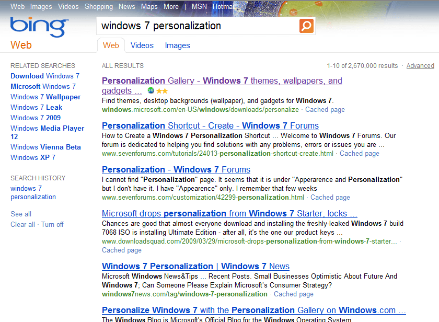Open Cached page for windows7news.com result
439x322 pixels.
[x=293, y=294]
